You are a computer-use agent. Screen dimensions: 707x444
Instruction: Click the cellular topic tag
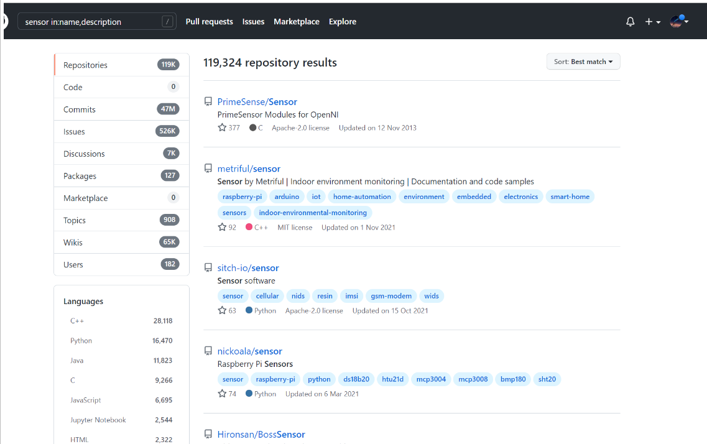pos(267,296)
